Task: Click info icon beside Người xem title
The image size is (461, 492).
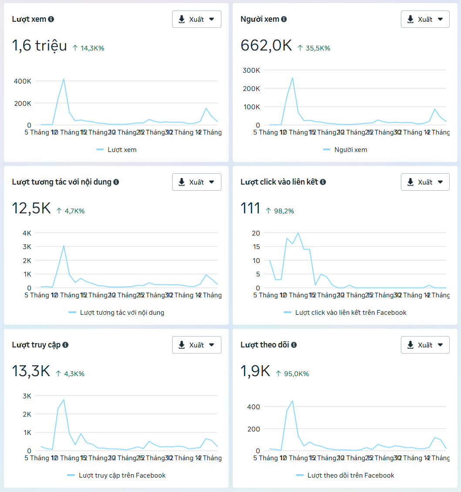Action: 284,19
